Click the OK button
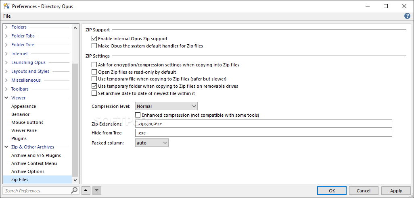This screenshot has height=198, width=414. (x=332, y=191)
